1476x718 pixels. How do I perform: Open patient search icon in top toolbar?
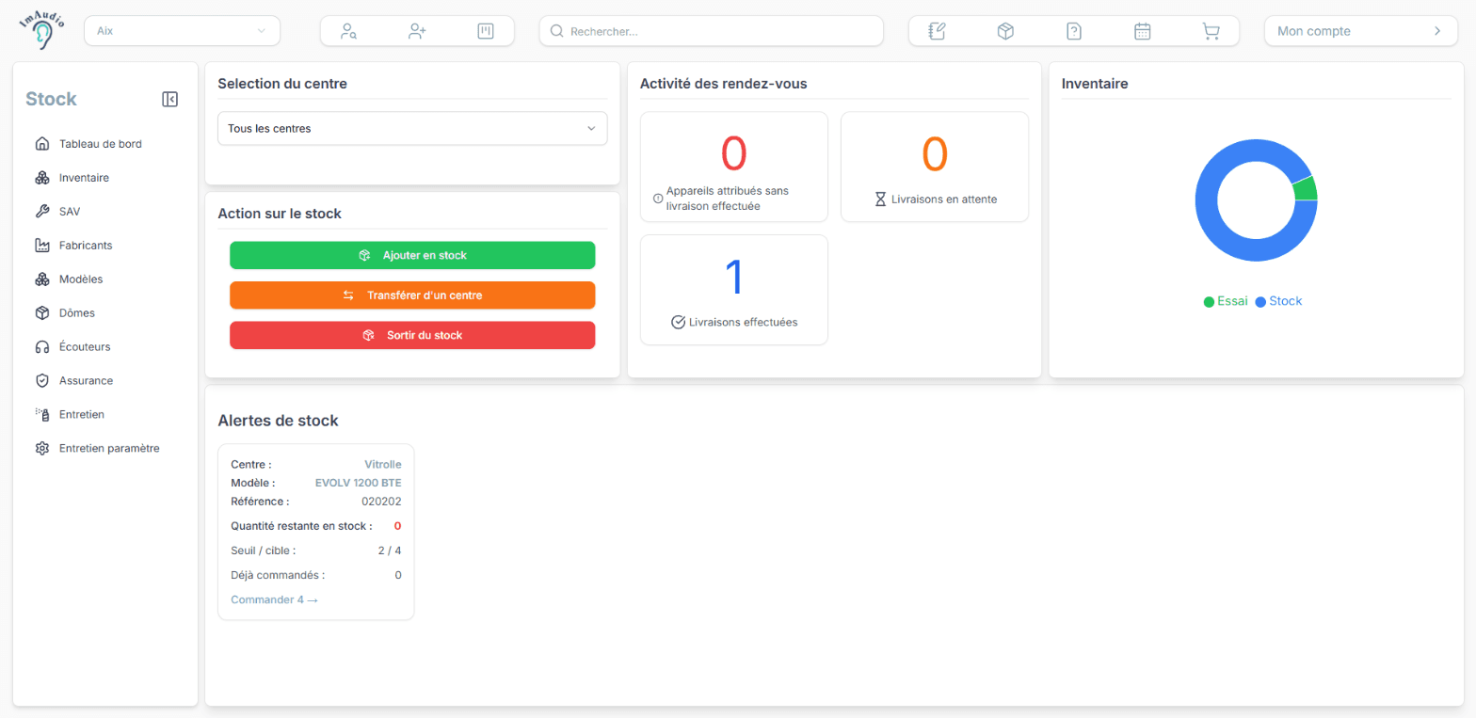[x=348, y=31]
